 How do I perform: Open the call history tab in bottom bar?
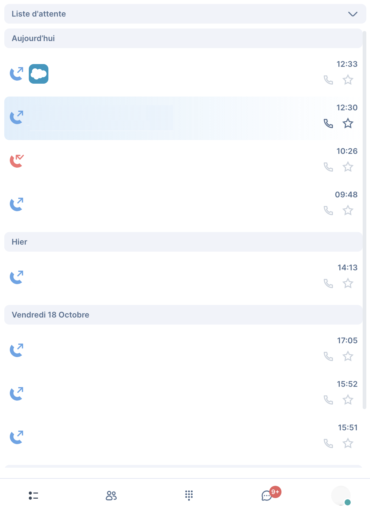[x=33, y=496]
